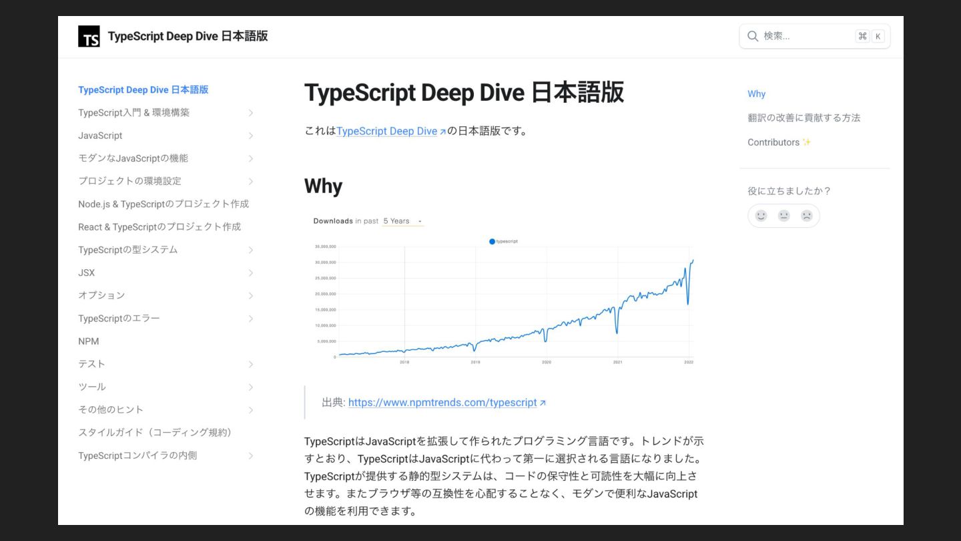This screenshot has height=541, width=961.
Task: Click the TS logo icon in header
Action: coord(89,36)
